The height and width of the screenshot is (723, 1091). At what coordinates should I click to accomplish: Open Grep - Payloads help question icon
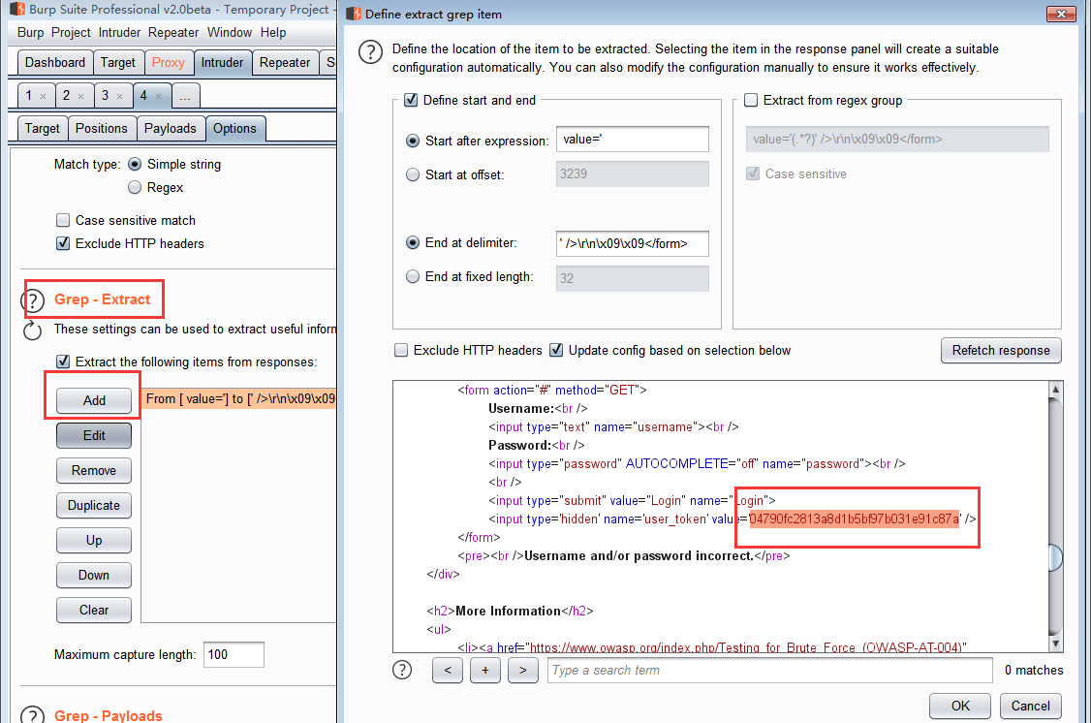(33, 715)
